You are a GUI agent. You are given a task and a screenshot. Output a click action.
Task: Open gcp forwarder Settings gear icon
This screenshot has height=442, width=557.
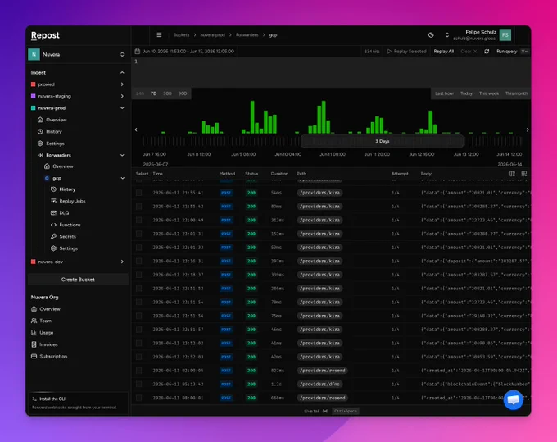(53, 248)
